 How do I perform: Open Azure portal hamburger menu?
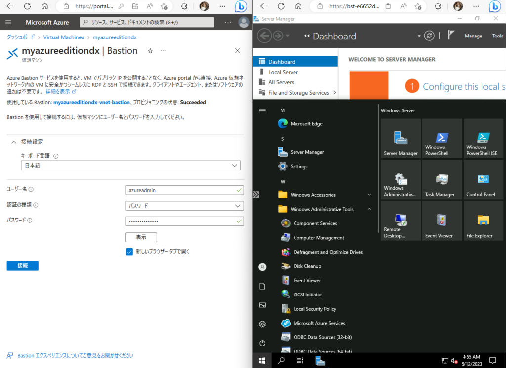point(8,22)
